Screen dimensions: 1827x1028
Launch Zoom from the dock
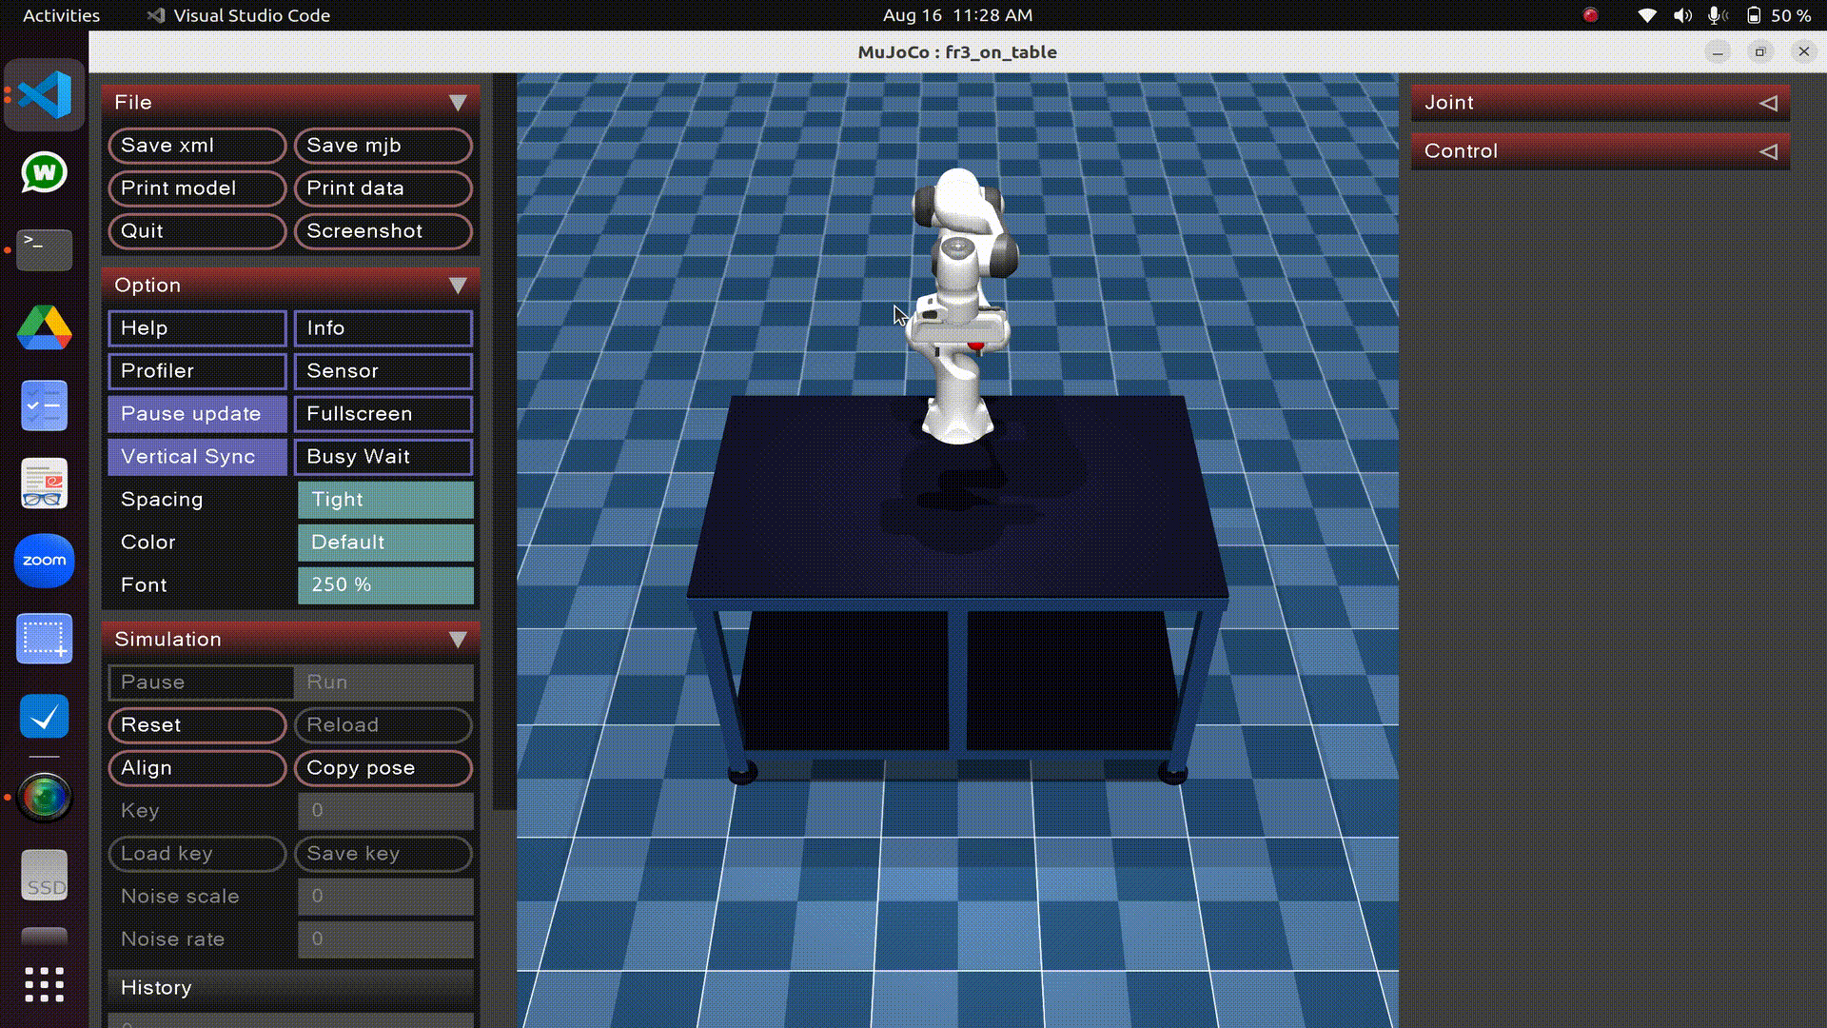click(x=44, y=561)
